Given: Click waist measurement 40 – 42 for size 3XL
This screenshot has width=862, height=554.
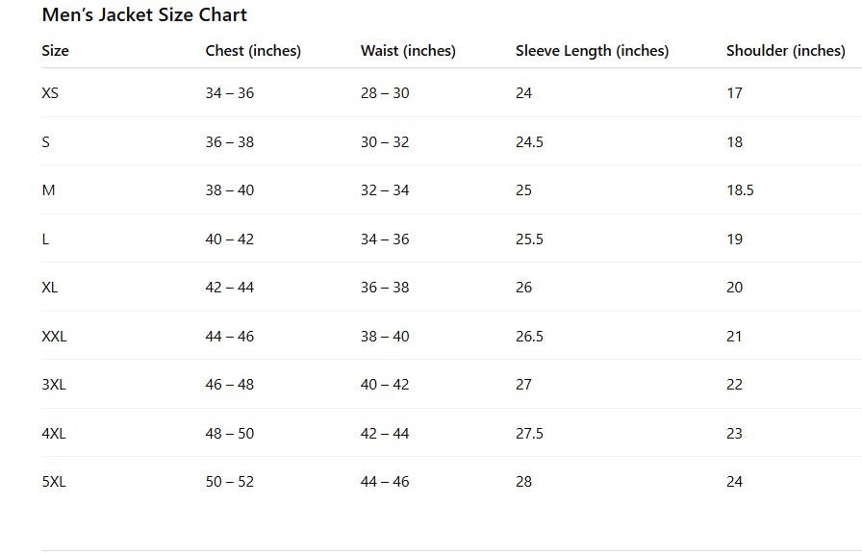Looking at the screenshot, I should pos(385,385).
